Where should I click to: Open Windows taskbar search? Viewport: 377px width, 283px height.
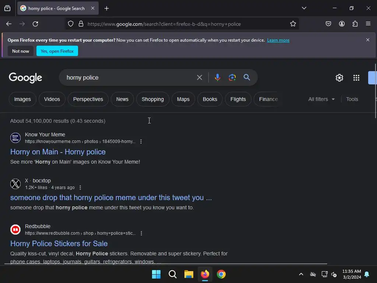pyautogui.click(x=172, y=274)
